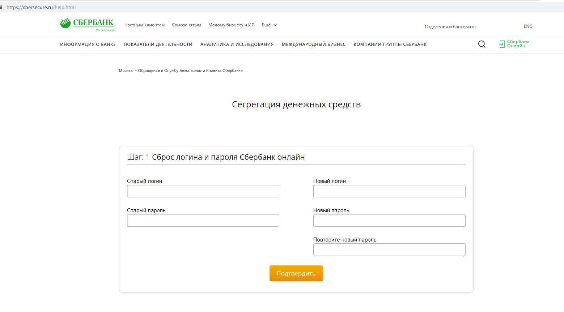Switch language to ENG
Viewport: 564px width, 312px height.
528,26
